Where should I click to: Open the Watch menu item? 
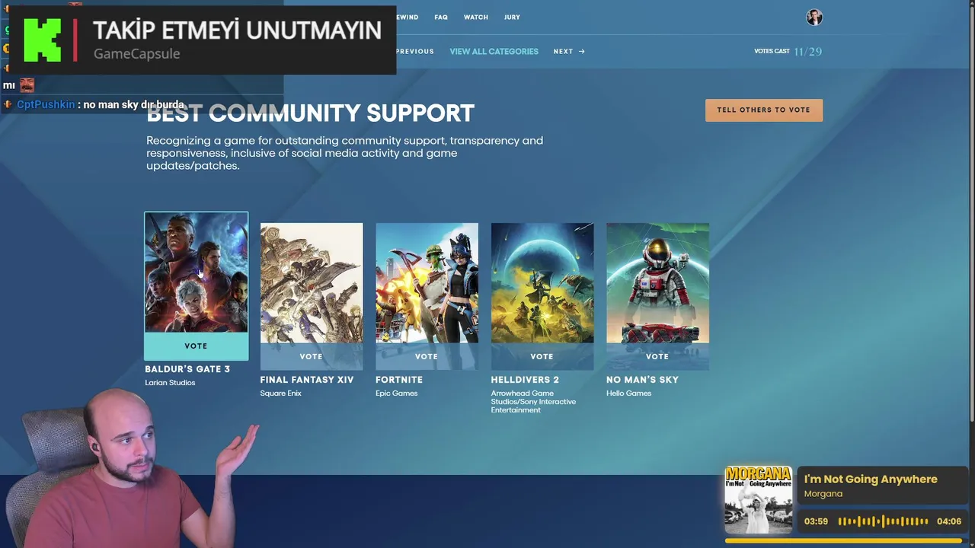(476, 17)
